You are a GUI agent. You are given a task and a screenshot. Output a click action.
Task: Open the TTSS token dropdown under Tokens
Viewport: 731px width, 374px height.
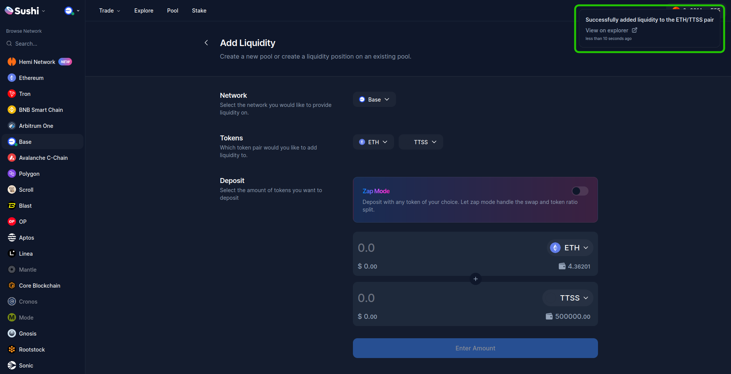coord(421,142)
